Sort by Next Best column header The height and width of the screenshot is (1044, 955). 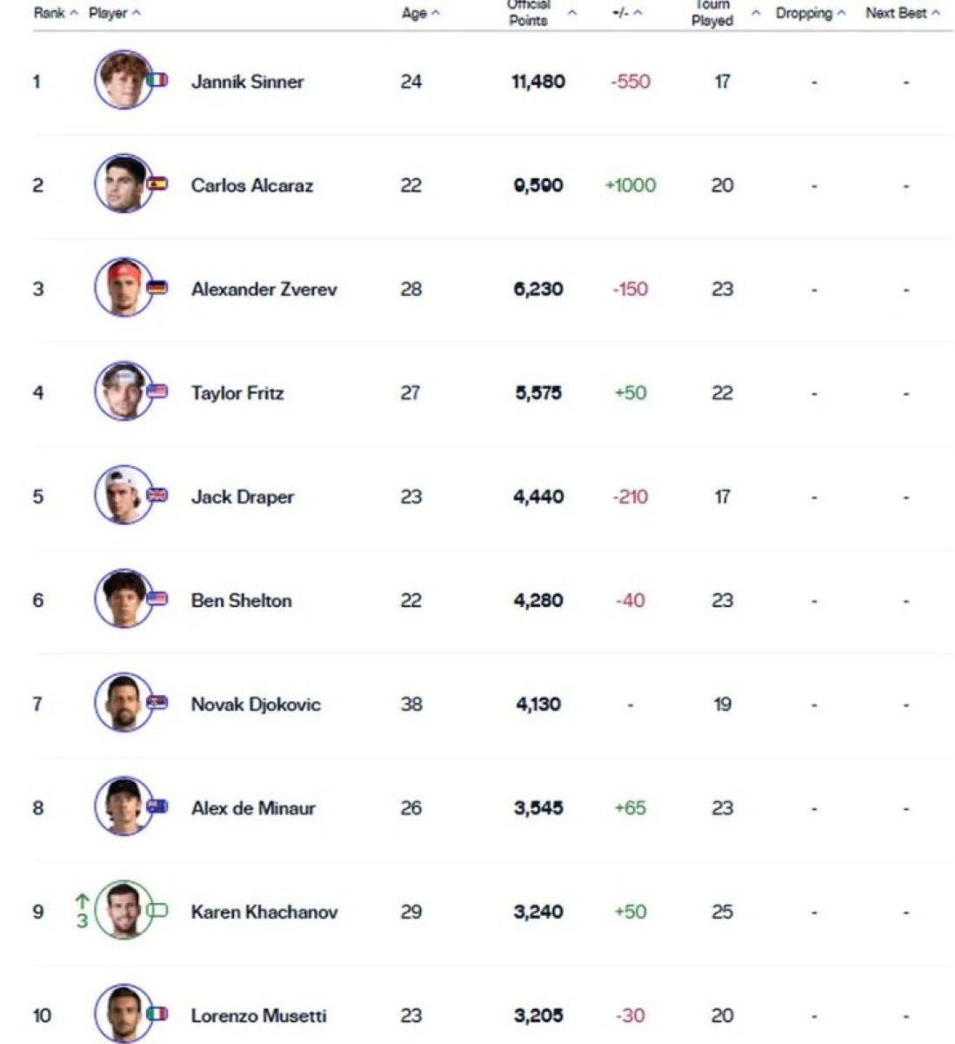click(x=902, y=13)
